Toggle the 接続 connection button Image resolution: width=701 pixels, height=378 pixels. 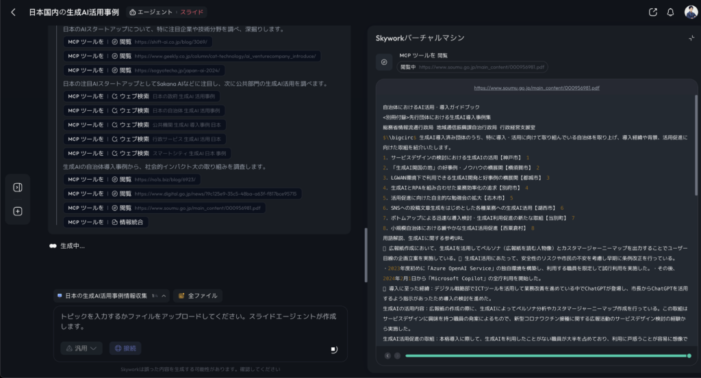(125, 348)
